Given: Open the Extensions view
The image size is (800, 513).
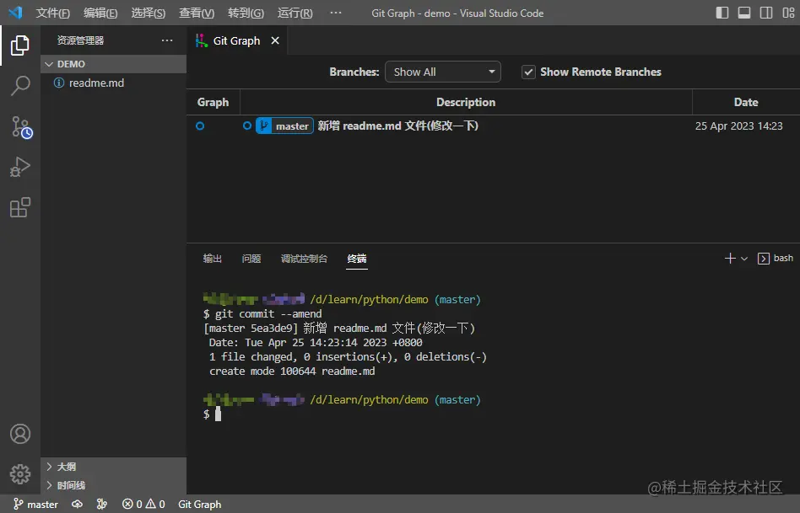Looking at the screenshot, I should point(20,207).
